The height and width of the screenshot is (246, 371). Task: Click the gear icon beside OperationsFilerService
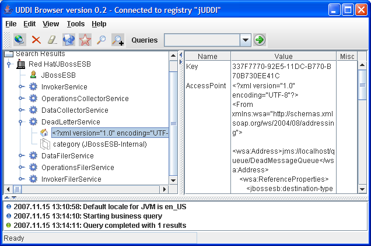tap(33, 167)
